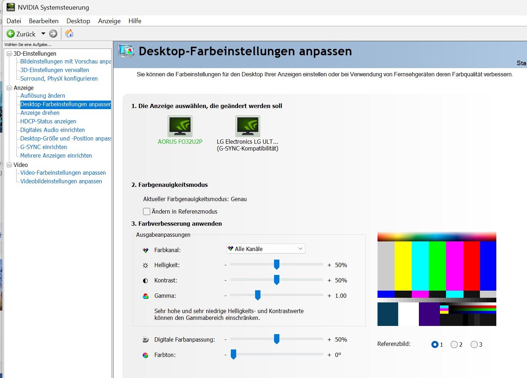
Task: Click the Farbton slider handle
Action: click(233, 354)
